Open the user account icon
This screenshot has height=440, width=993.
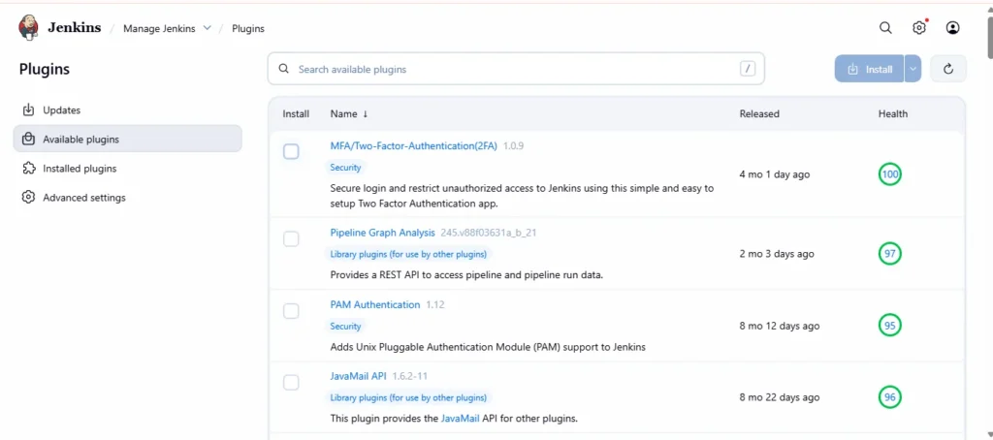coord(953,28)
